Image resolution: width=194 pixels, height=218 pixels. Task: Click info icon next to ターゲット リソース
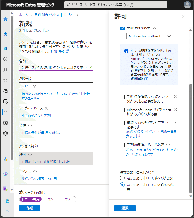[x=47, y=108]
